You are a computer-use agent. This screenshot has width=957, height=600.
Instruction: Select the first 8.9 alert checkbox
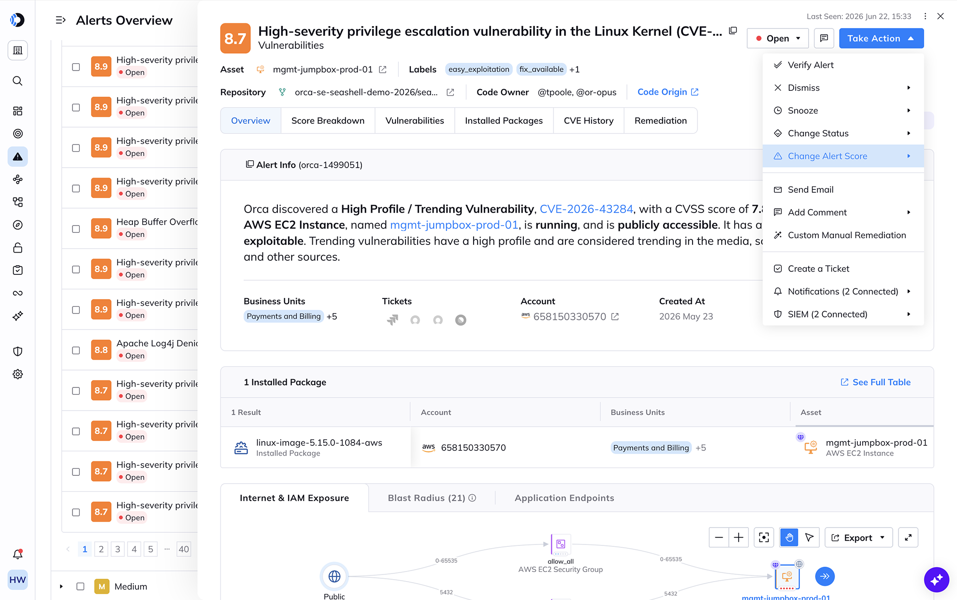(x=76, y=67)
